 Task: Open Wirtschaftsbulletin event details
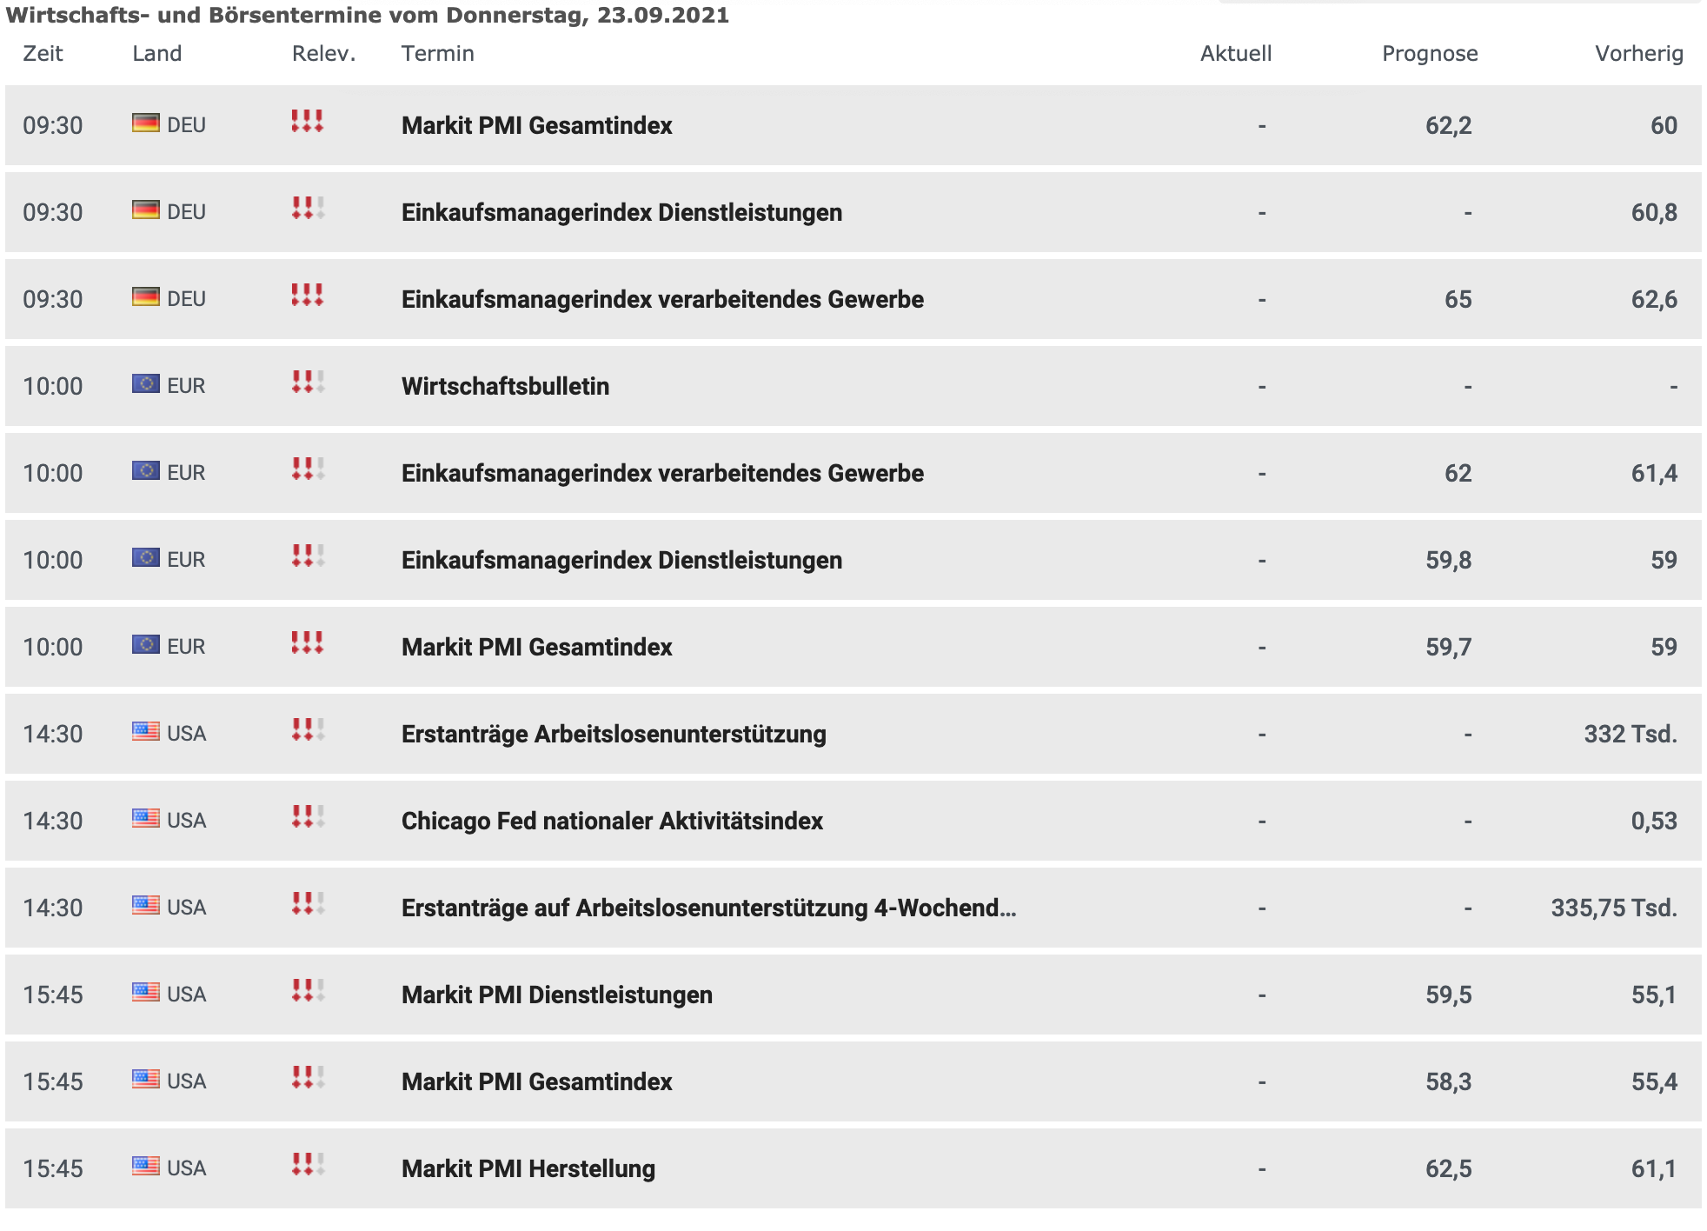click(505, 386)
